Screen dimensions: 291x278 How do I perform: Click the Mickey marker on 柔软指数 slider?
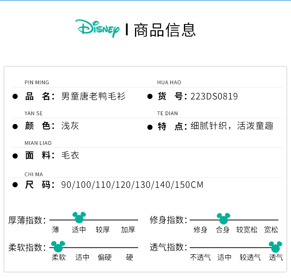point(58,247)
